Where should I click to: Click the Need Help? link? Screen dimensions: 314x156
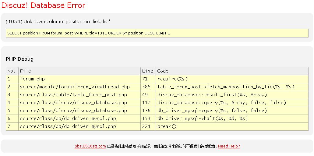pos(229,146)
